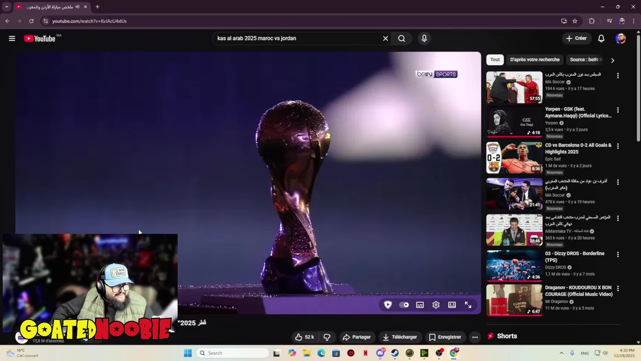Select the D'après votre recherche chip
The width and height of the screenshot is (641, 361).
point(535,60)
